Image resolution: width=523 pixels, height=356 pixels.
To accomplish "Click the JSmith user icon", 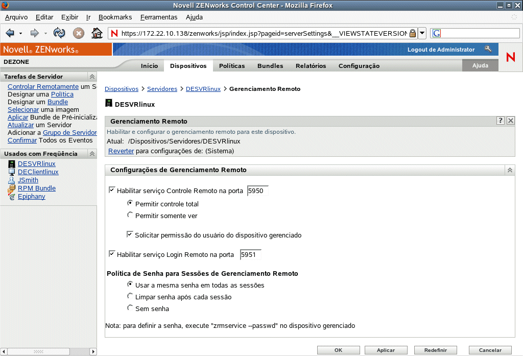I will click(12, 180).
